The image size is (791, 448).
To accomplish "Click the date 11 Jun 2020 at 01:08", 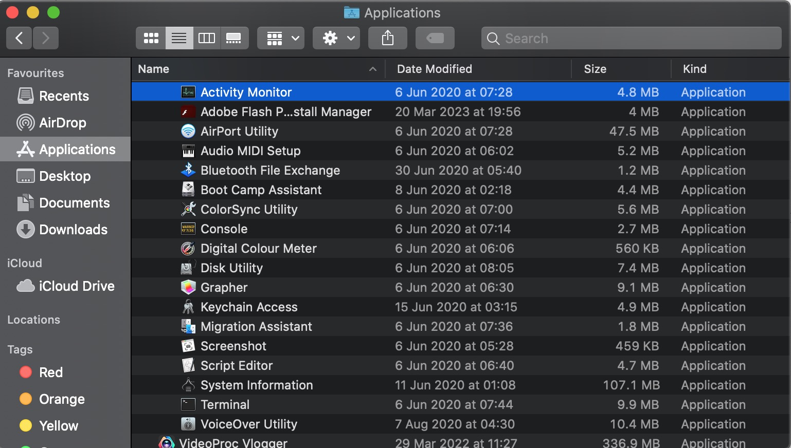I will click(x=455, y=385).
